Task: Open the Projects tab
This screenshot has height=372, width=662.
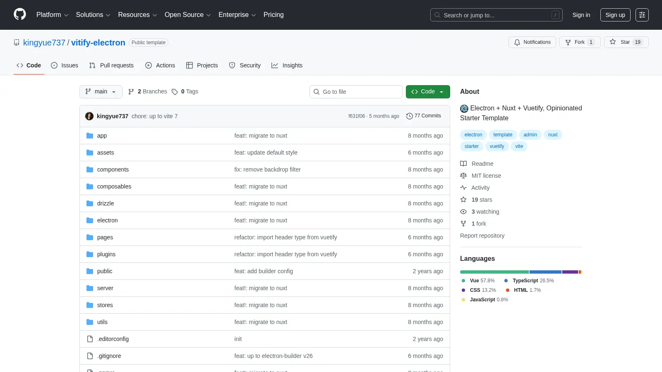Action: 202,65
